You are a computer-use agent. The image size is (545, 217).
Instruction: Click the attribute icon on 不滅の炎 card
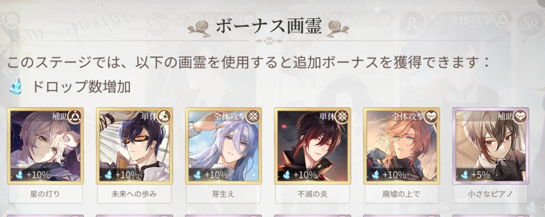coord(342,117)
